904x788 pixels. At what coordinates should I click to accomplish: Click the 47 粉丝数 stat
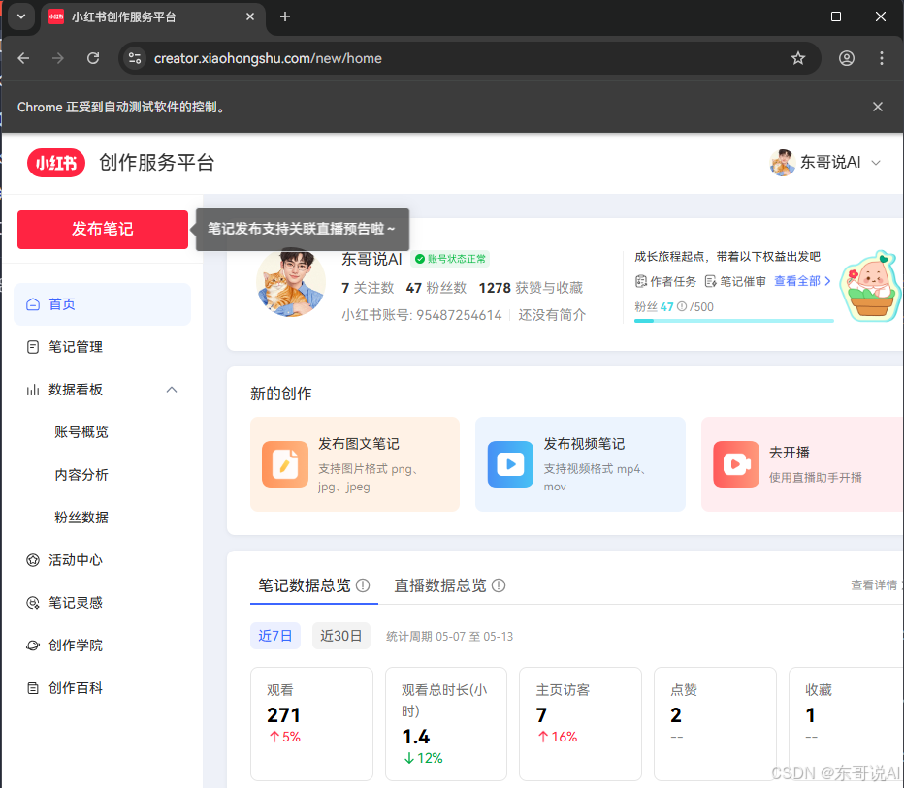tap(436, 288)
